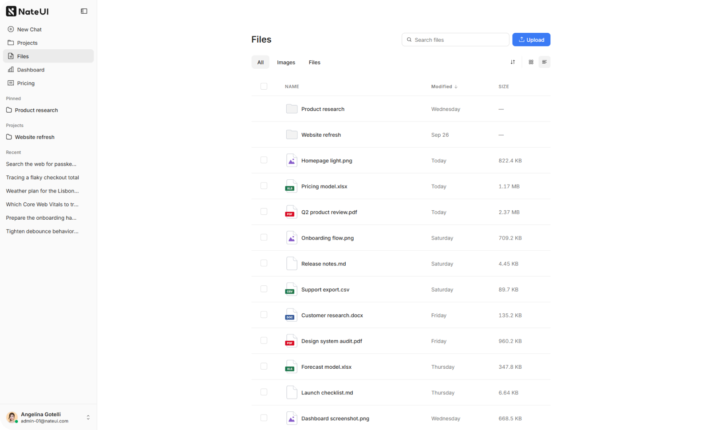Click the Upload button

pos(531,39)
